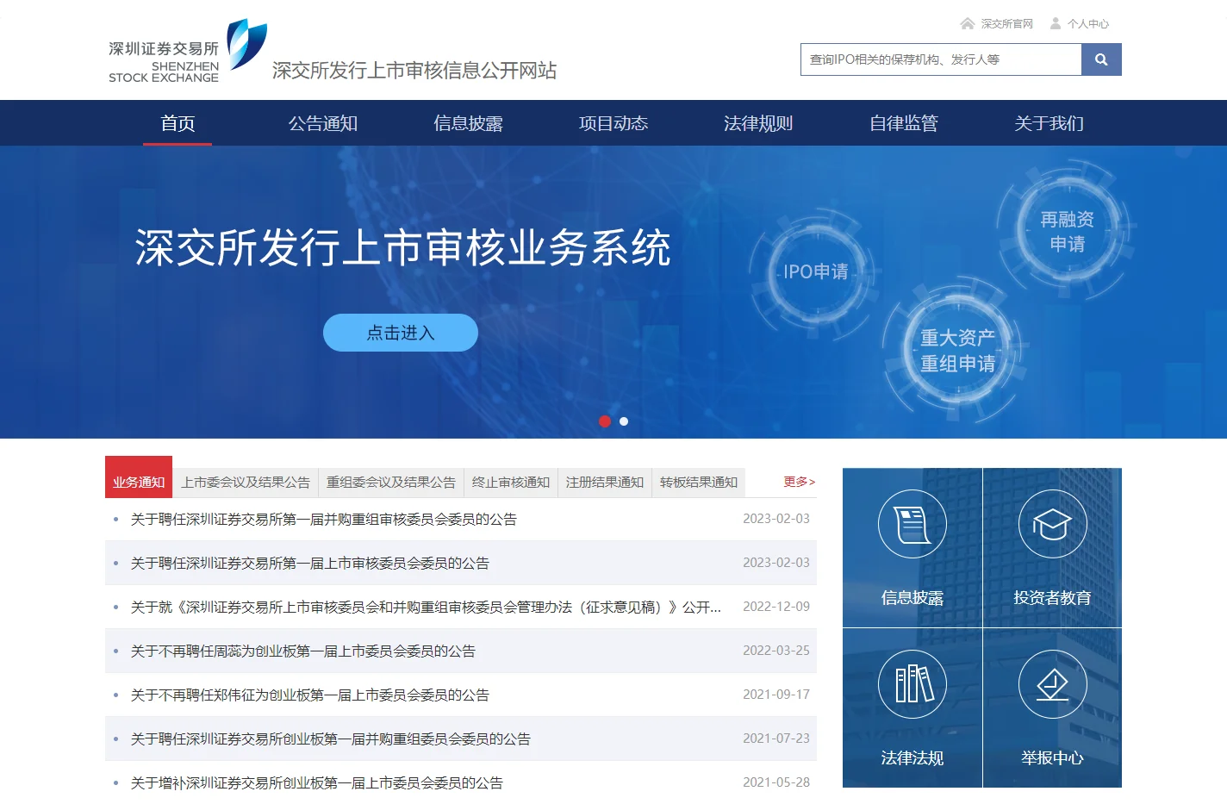
Task: Click the date 2021-05-28
Action: coord(776,782)
